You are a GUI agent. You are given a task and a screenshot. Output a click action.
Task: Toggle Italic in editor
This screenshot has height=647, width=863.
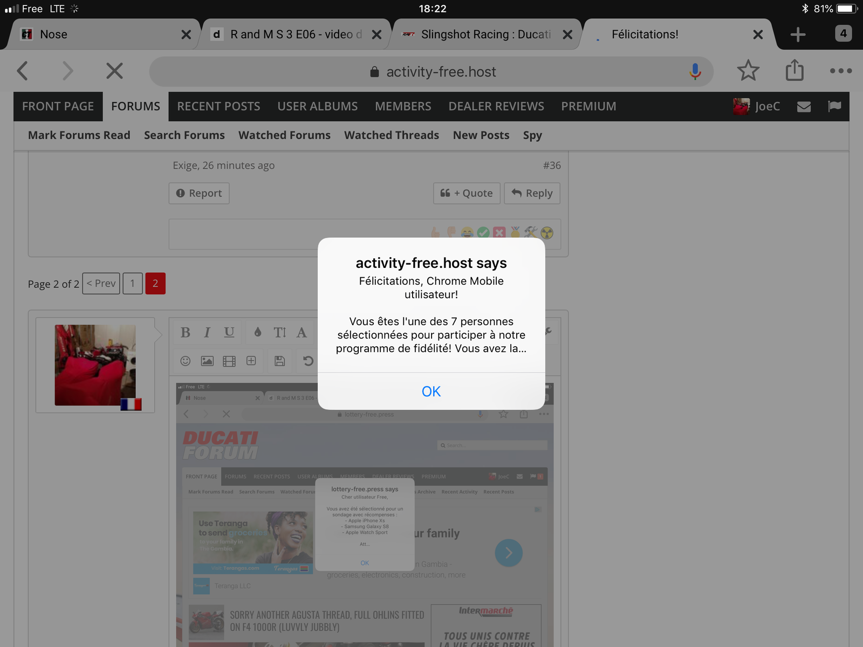207,332
